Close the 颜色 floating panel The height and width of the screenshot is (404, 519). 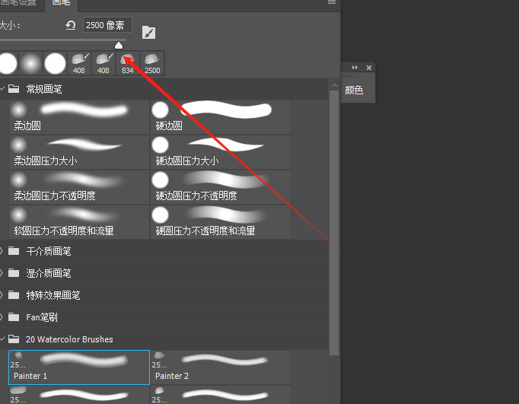point(369,68)
